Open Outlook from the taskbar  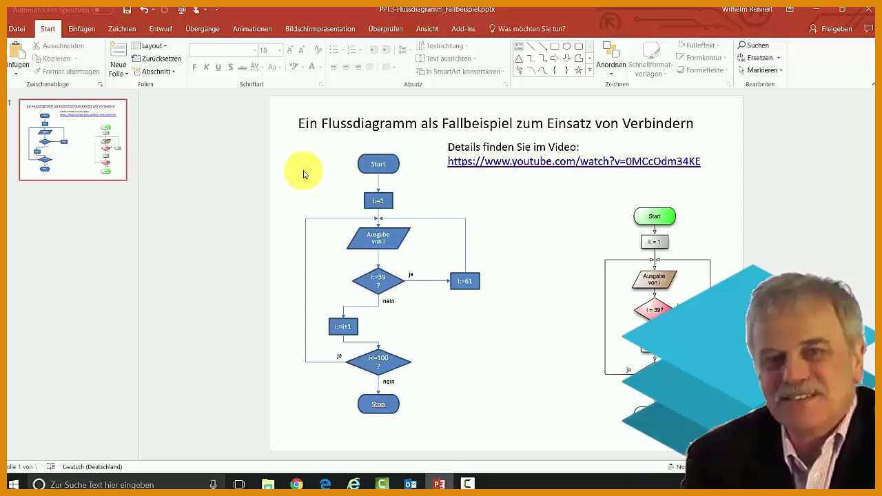coord(411,484)
